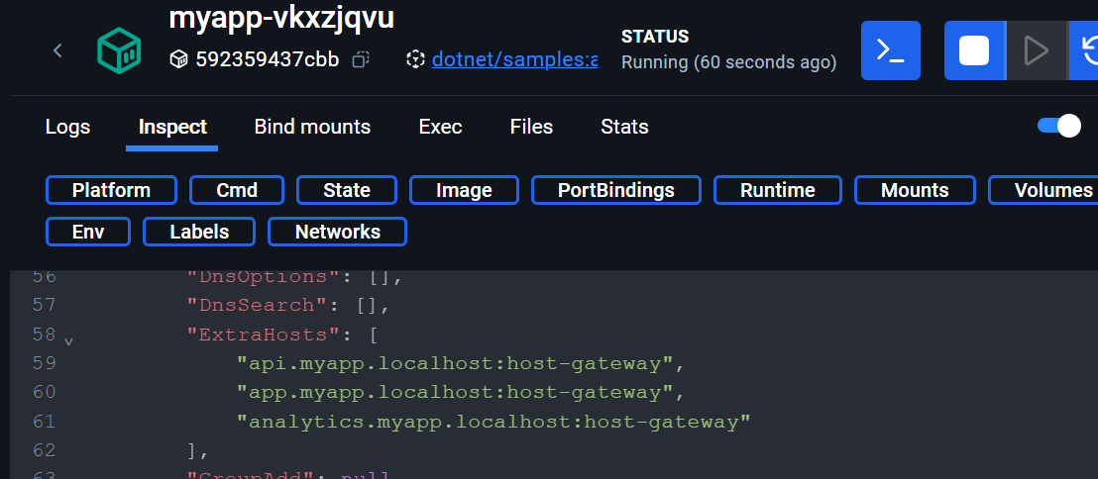
Task: Jump to the Cmd section
Action: tap(237, 190)
